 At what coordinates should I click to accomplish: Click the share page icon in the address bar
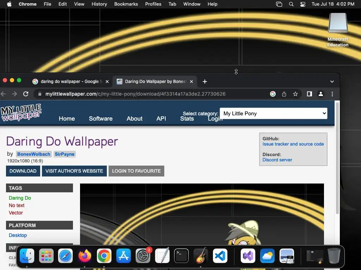click(284, 94)
